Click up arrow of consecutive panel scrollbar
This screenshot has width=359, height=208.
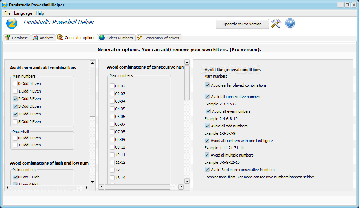[187, 62]
